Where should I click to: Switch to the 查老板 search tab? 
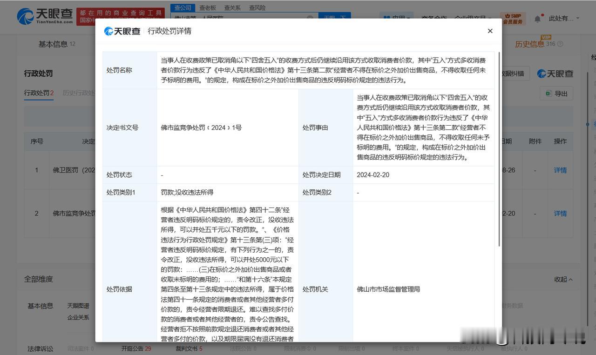208,8
